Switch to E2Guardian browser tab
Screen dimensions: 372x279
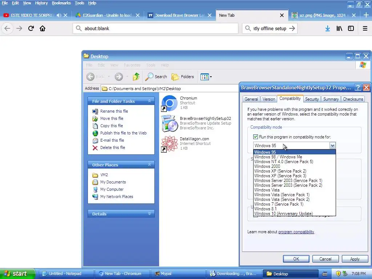coord(107,15)
